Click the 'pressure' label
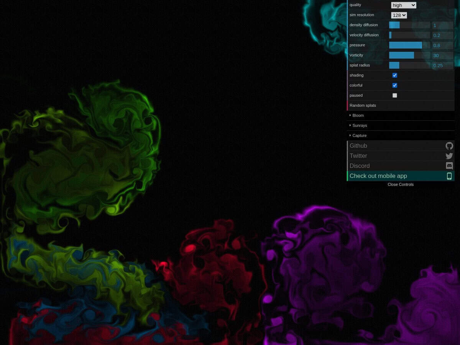The width and height of the screenshot is (460, 345). coord(357,45)
